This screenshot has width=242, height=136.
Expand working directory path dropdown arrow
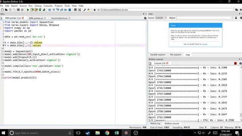[234, 10]
